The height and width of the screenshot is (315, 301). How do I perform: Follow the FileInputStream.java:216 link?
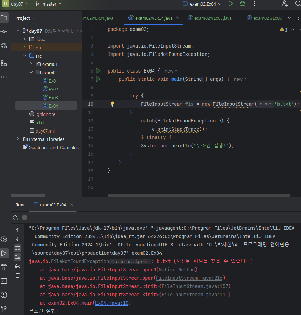190,278
